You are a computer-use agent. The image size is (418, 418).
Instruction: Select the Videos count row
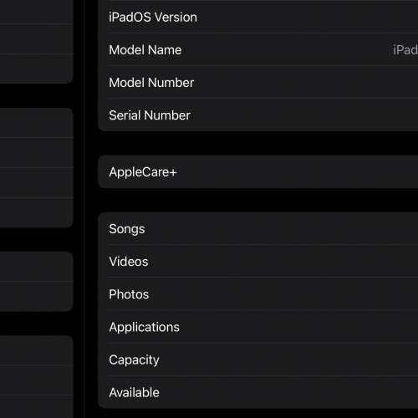258,262
